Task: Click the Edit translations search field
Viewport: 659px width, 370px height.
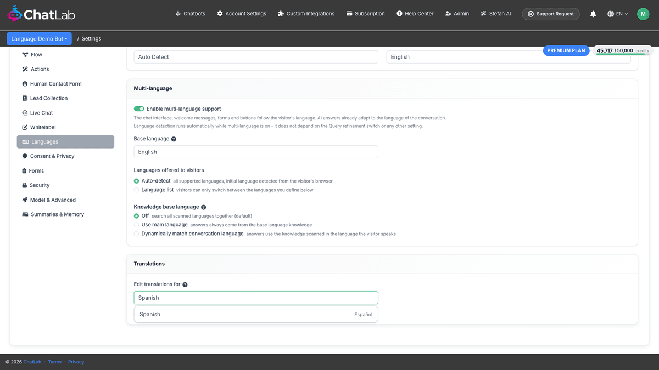Action: 256,298
